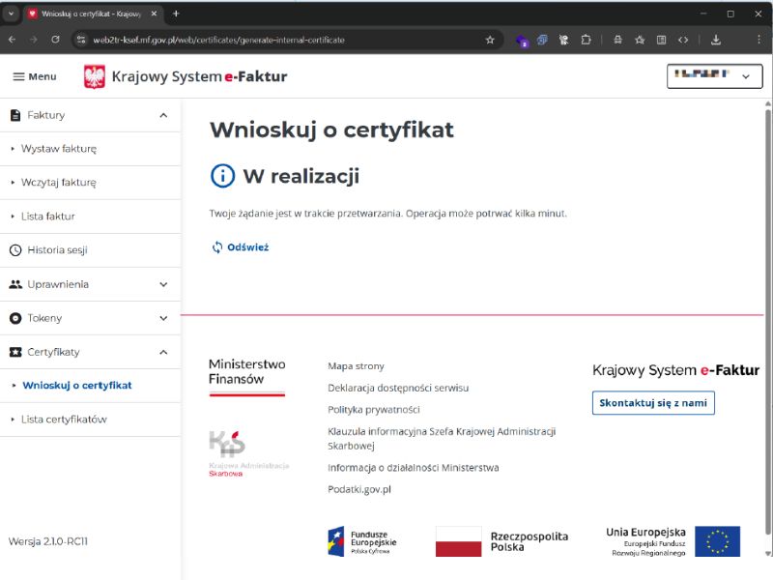Viewport: 773px width, 580px height.
Task: Expand the Uprawnienia section
Action: coord(163,284)
